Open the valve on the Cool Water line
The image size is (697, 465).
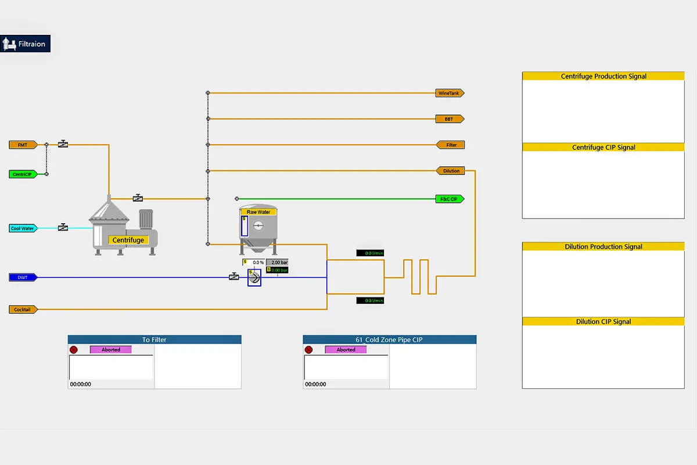tap(63, 227)
